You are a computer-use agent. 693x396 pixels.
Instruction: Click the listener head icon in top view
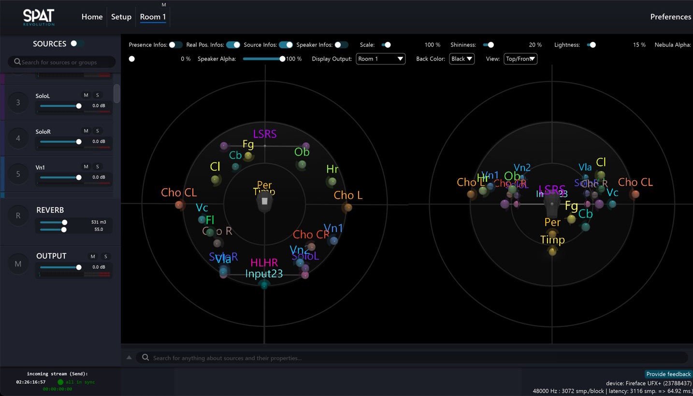pyautogui.click(x=264, y=202)
